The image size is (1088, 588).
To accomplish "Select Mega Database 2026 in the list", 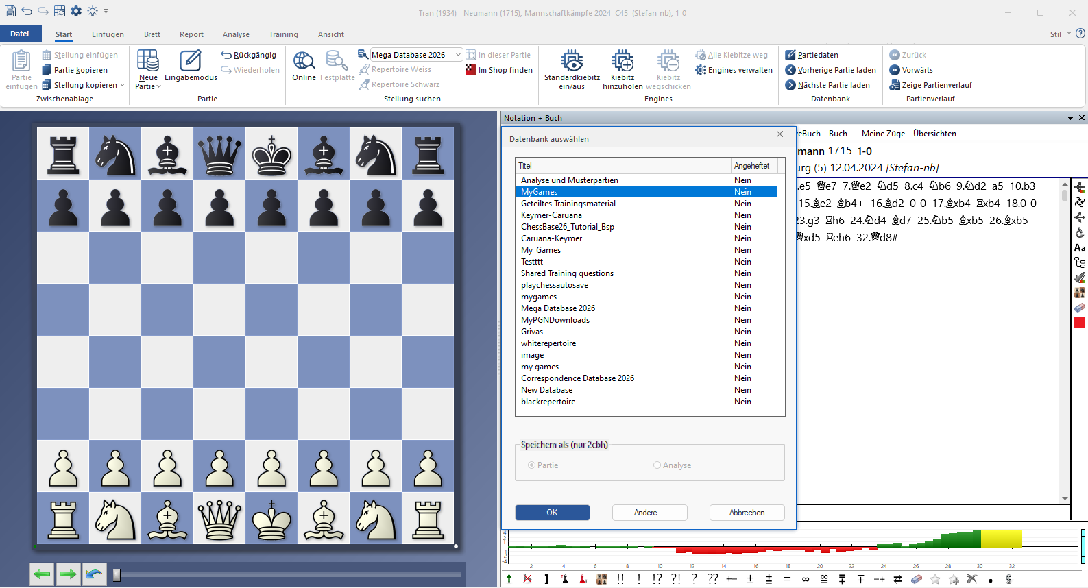I will point(557,308).
